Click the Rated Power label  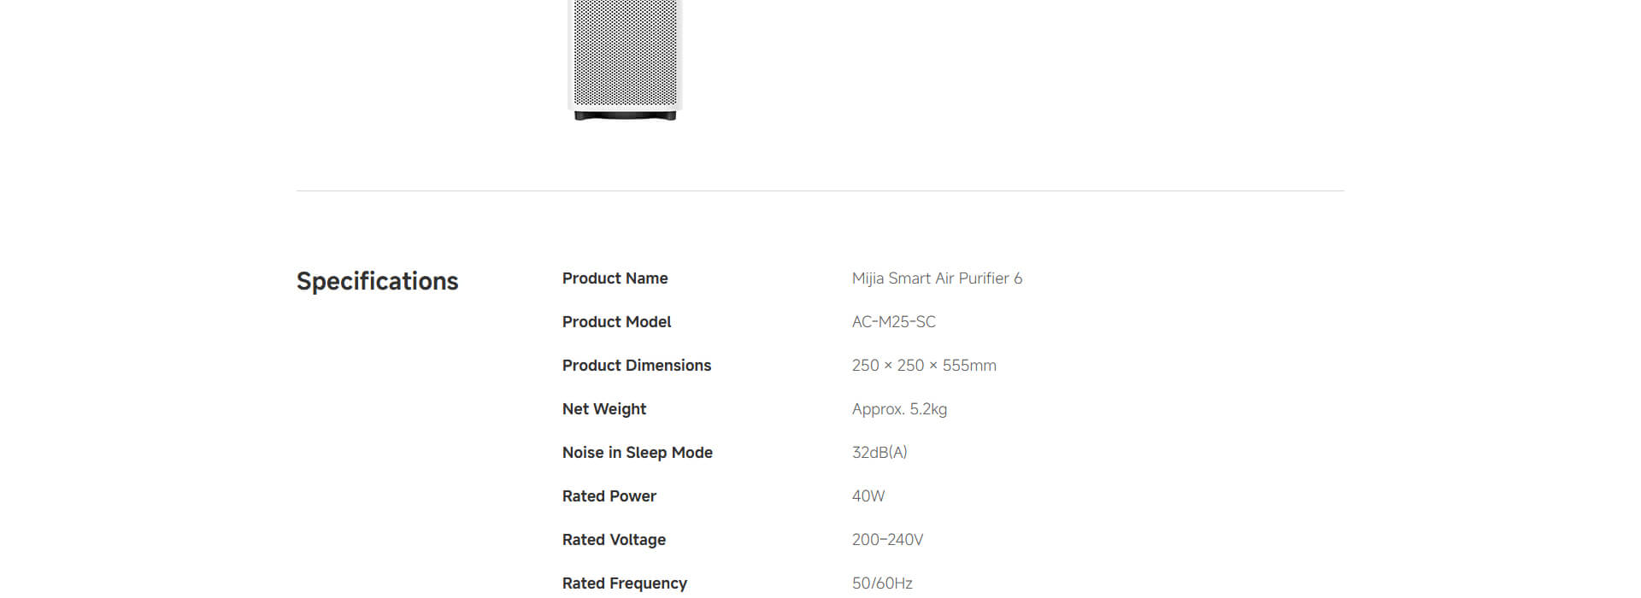pyautogui.click(x=609, y=496)
